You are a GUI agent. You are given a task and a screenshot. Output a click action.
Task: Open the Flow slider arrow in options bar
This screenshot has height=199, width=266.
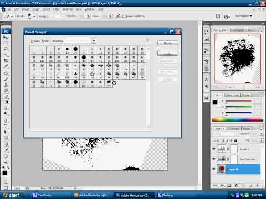point(111,17)
